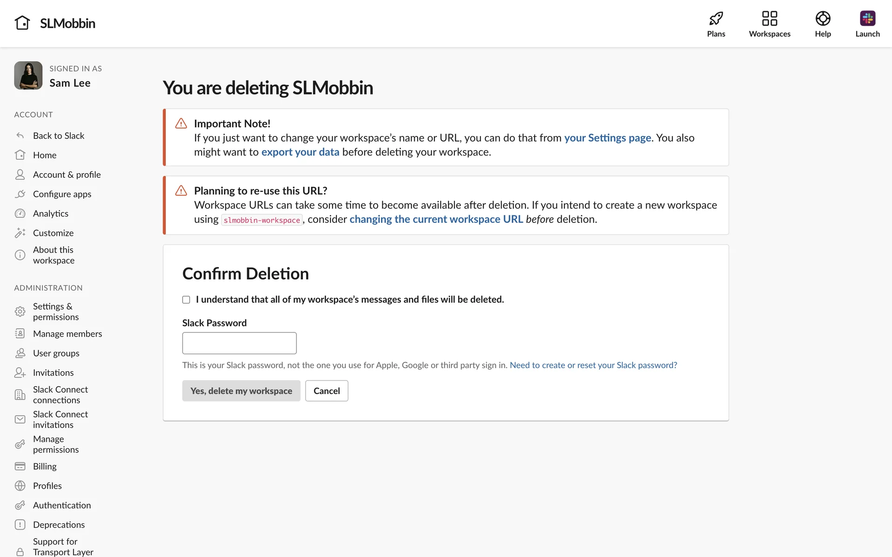Go to Account & profile page
The width and height of the screenshot is (892, 557).
pyautogui.click(x=66, y=175)
